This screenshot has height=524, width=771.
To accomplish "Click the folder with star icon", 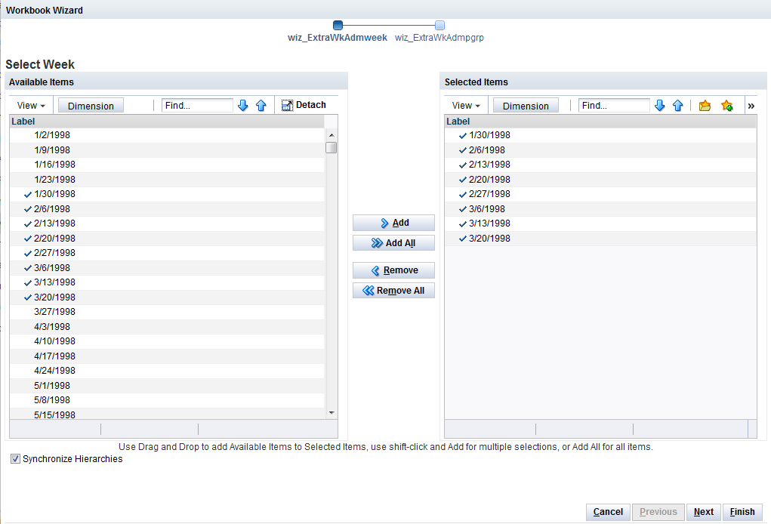I will point(705,105).
